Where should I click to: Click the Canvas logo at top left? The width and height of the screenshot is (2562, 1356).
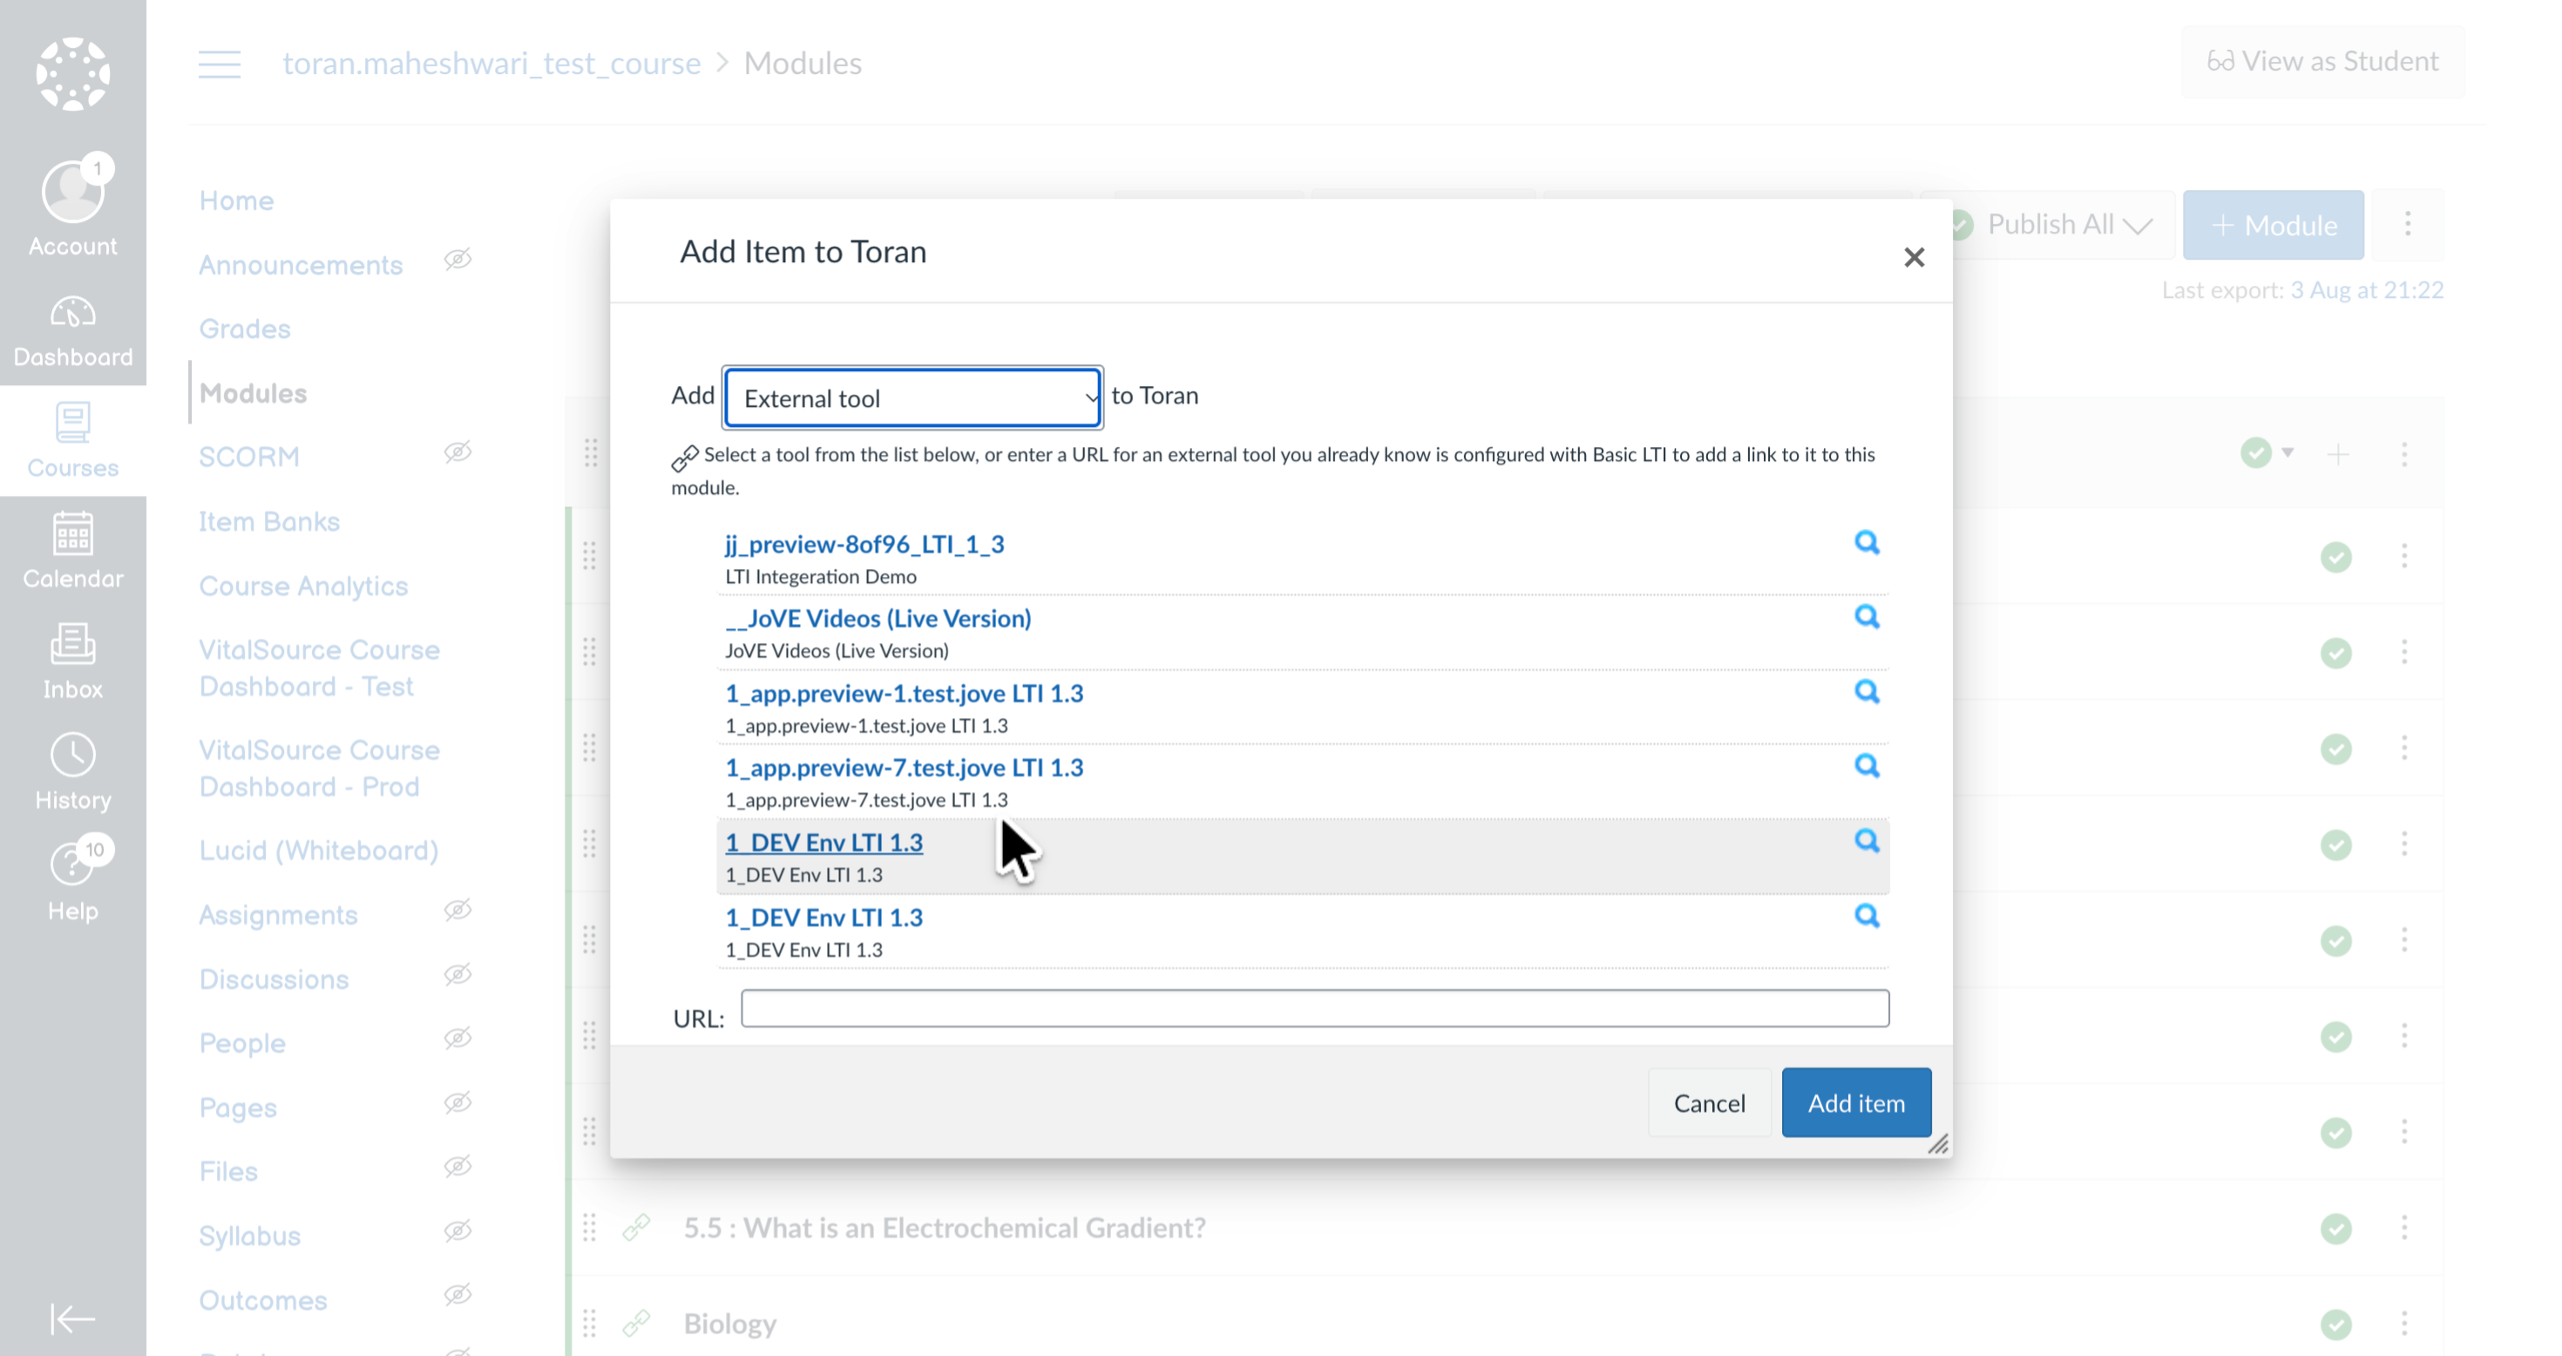tap(72, 73)
